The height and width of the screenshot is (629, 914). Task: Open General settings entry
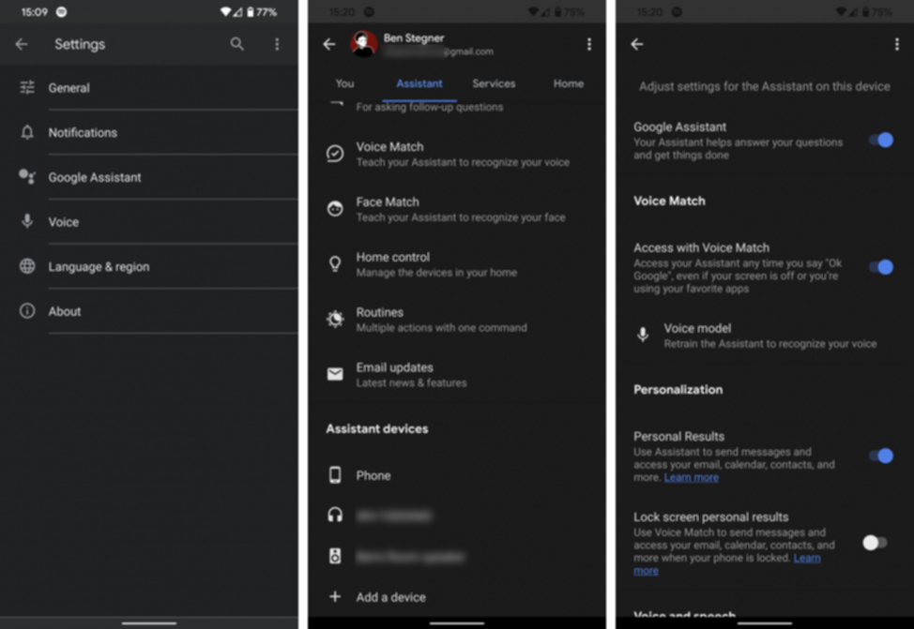[149, 88]
